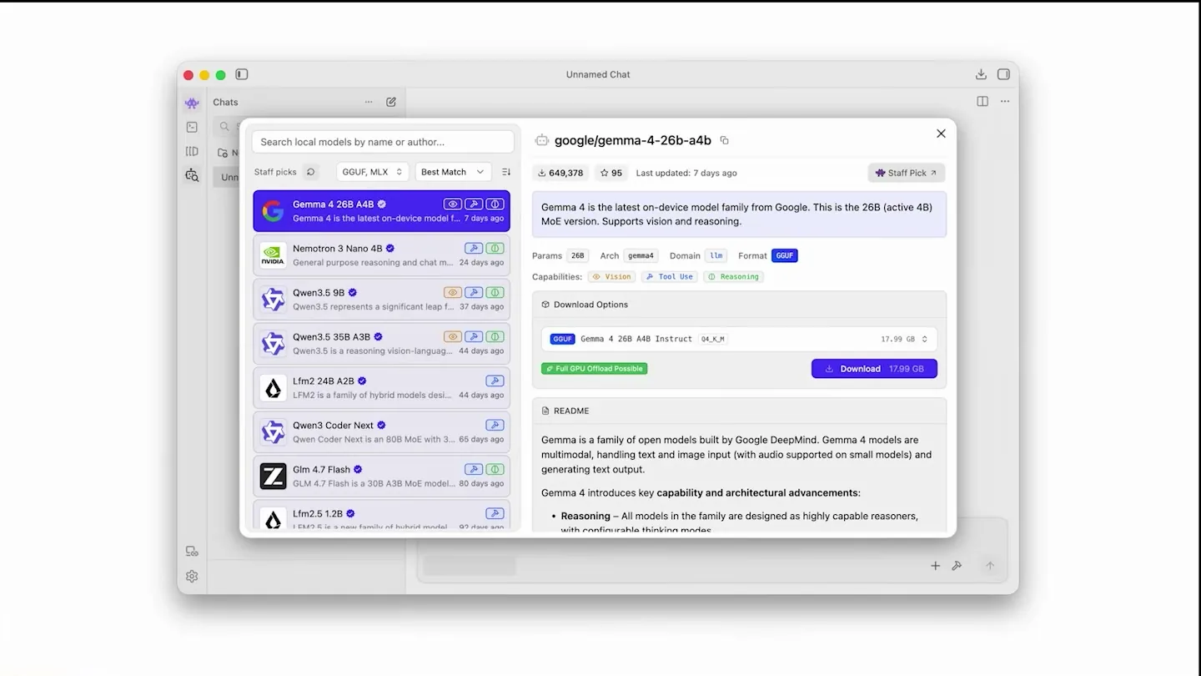
Task: Create a new chat with compose icon
Action: (x=391, y=102)
